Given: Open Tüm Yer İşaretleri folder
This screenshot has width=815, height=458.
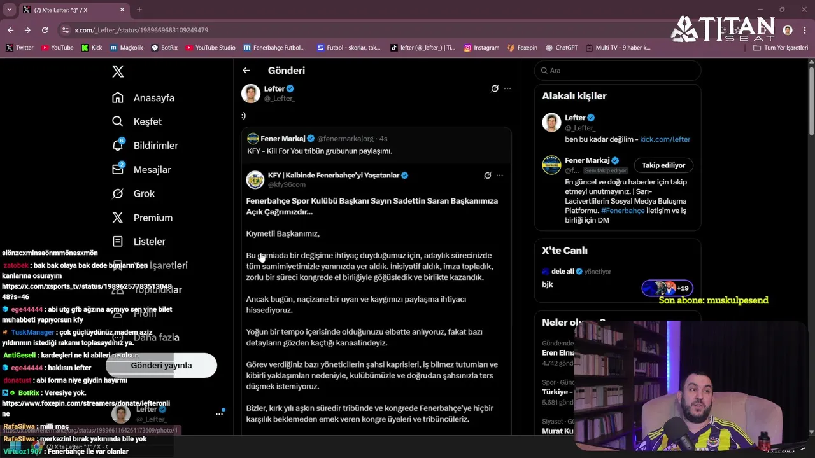Looking at the screenshot, I should 781,48.
